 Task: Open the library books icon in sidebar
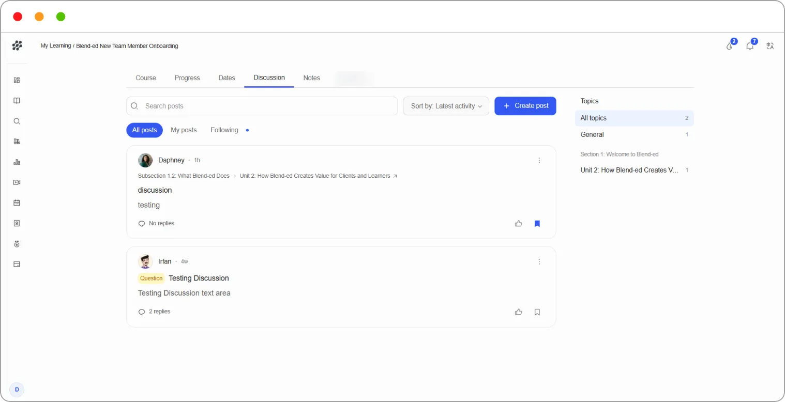17,142
